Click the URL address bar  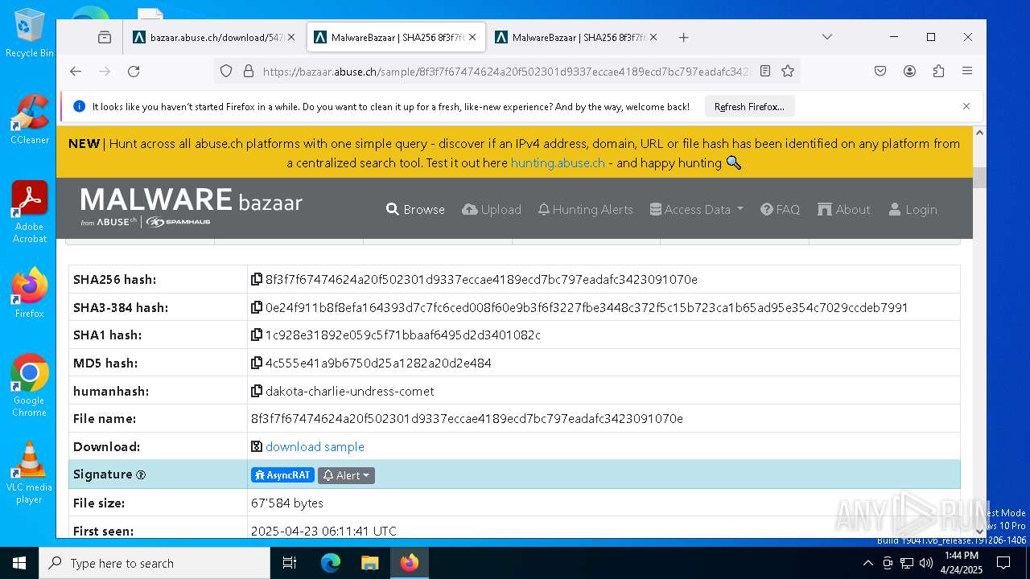[x=507, y=71]
